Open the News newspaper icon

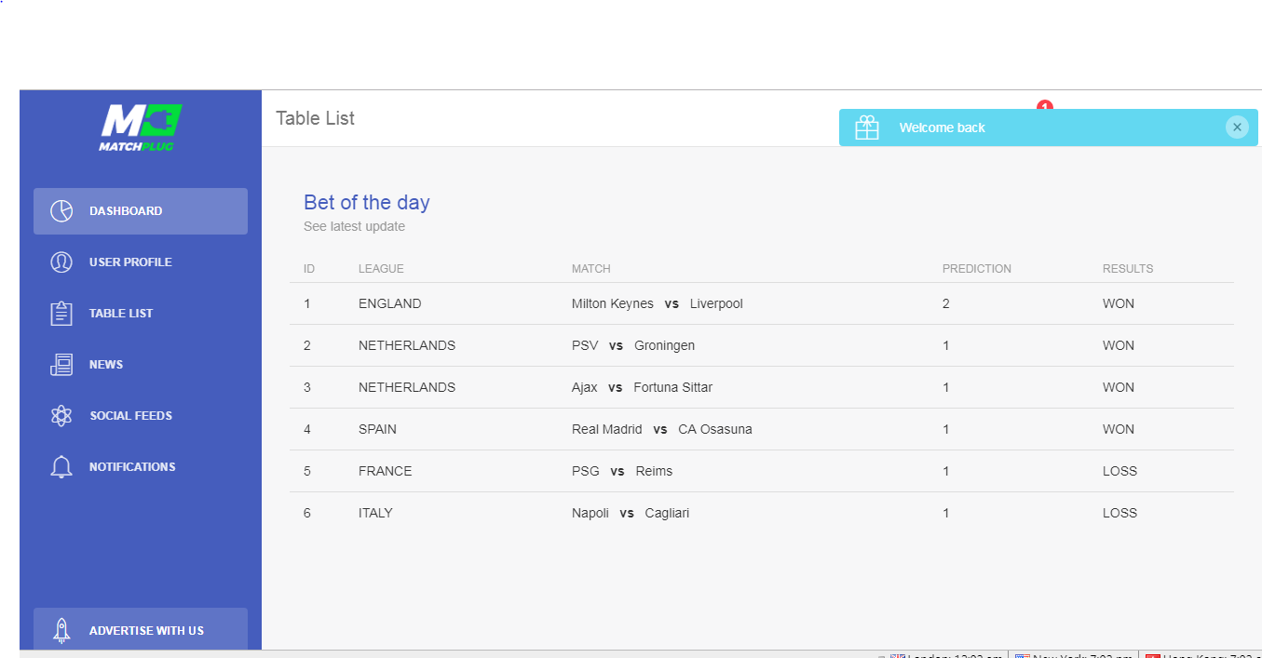(x=61, y=365)
